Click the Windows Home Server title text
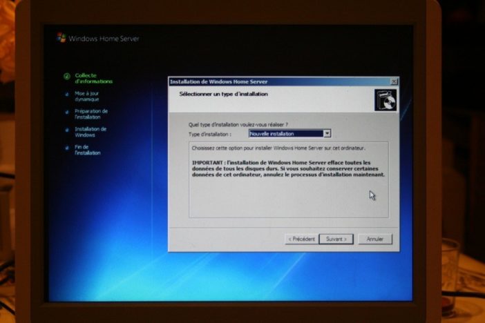 pyautogui.click(x=104, y=39)
